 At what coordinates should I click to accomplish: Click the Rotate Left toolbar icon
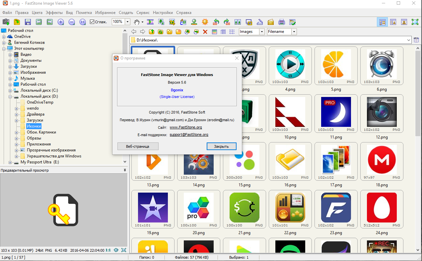coord(216,22)
